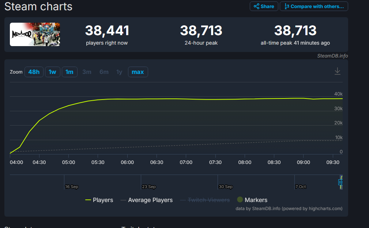Set chart zoom to 48h

click(x=34, y=72)
